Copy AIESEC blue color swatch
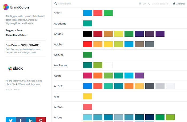This screenshot has width=187, height=122. point(87,86)
